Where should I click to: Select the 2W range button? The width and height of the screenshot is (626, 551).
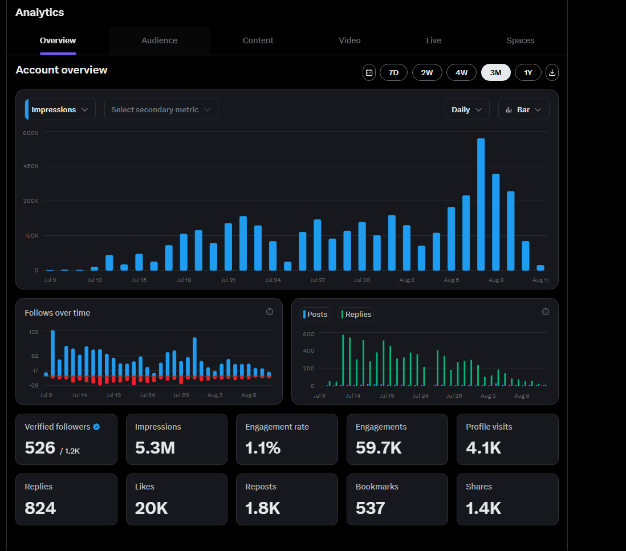(427, 72)
